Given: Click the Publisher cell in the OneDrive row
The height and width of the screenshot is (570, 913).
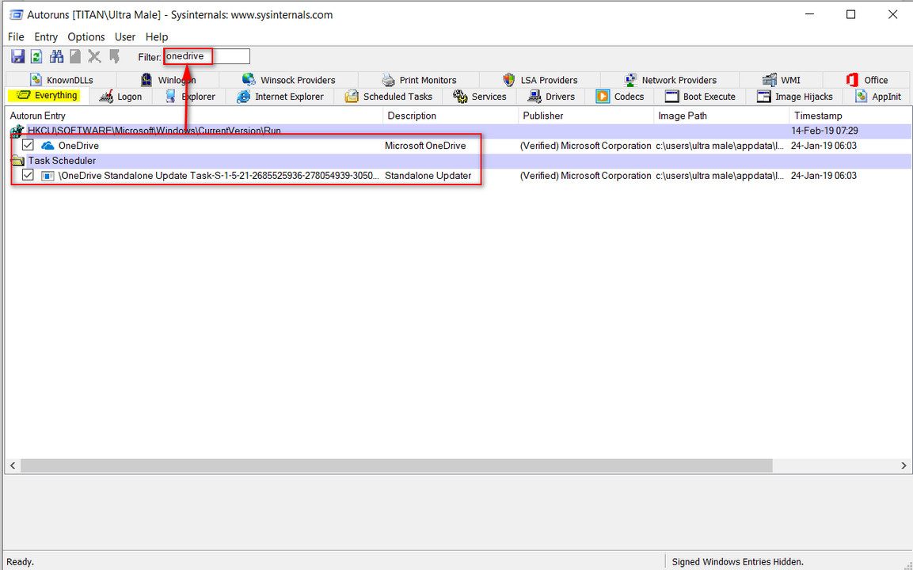Looking at the screenshot, I should pos(585,146).
